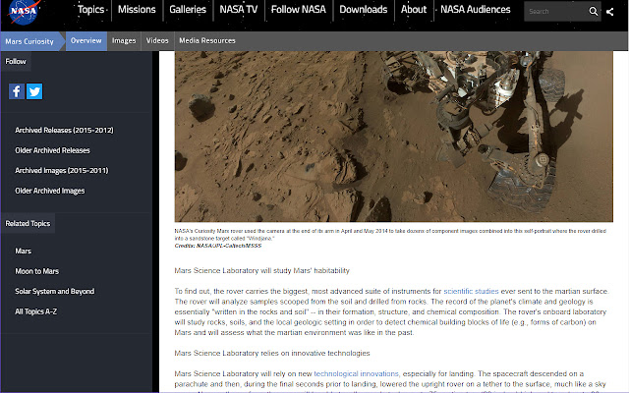Open the Topics menu

91,9
